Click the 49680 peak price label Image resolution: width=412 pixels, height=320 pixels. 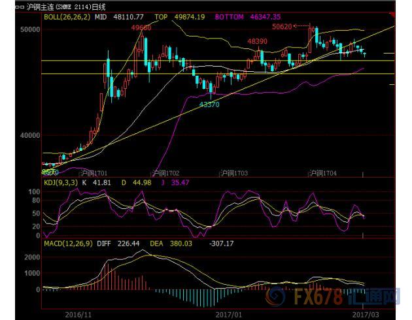[141, 27]
